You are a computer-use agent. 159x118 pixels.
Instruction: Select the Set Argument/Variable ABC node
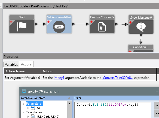point(59,24)
